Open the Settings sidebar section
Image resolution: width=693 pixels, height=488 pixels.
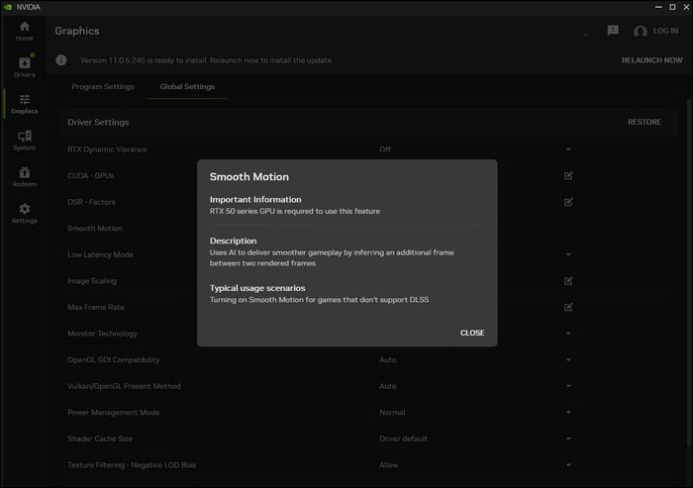click(25, 214)
